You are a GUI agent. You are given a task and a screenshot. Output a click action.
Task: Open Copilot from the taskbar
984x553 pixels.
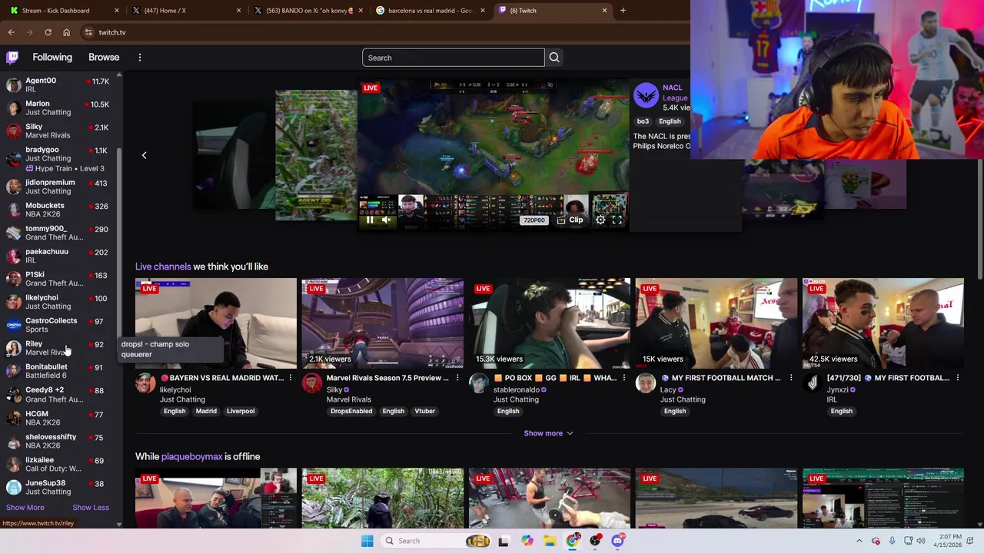click(527, 541)
